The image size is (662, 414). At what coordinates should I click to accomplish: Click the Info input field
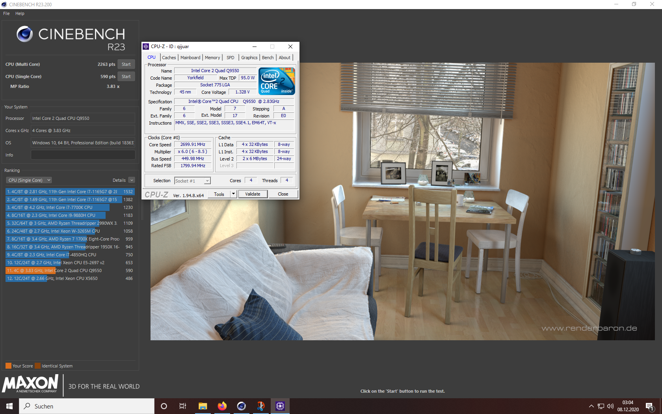pyautogui.click(x=83, y=155)
